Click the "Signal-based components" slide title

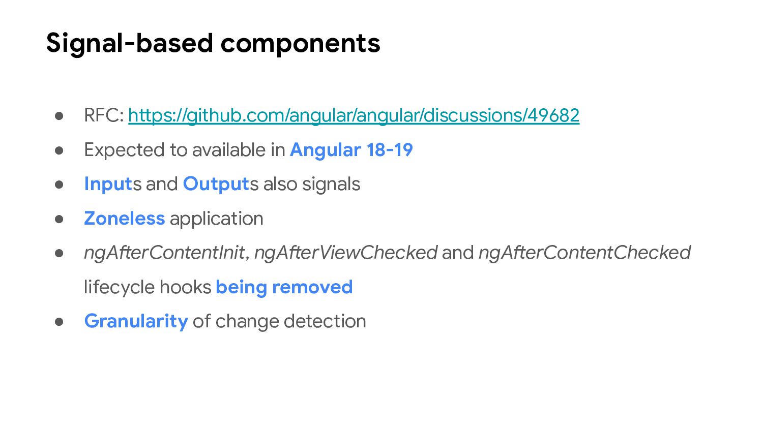213,43
